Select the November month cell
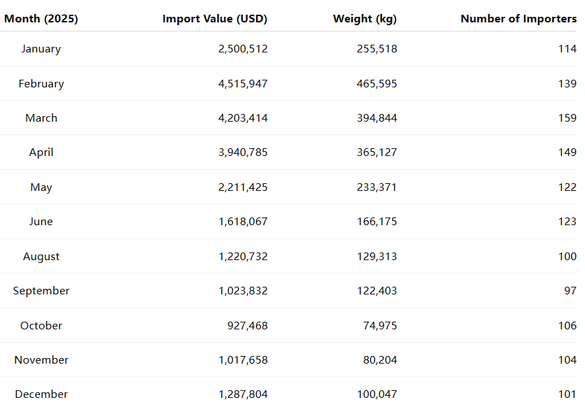This screenshot has height=407, width=585. 41,360
